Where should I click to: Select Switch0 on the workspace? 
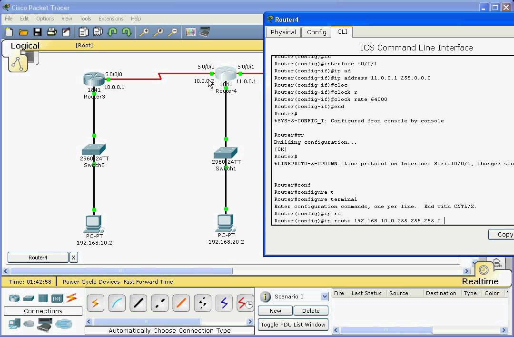[x=94, y=149]
